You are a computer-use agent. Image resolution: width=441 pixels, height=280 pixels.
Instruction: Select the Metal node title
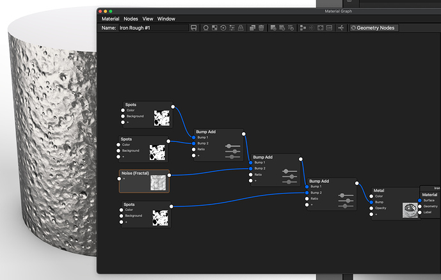click(x=379, y=191)
